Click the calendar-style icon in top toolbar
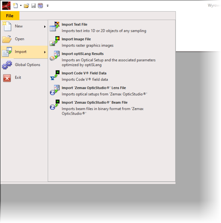Image resolution: width=221 pixels, height=223 pixels. pyautogui.click(x=40, y=6)
